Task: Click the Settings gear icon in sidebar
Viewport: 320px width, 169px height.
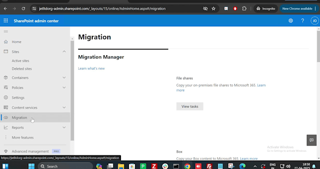Action: point(6,97)
